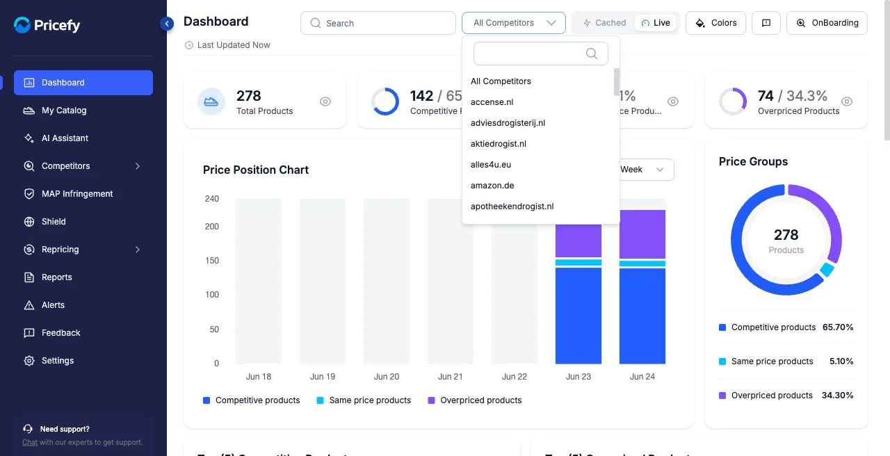The image size is (890, 456).
Task: Click the Alerts warning triangle icon
Action: pos(29,305)
